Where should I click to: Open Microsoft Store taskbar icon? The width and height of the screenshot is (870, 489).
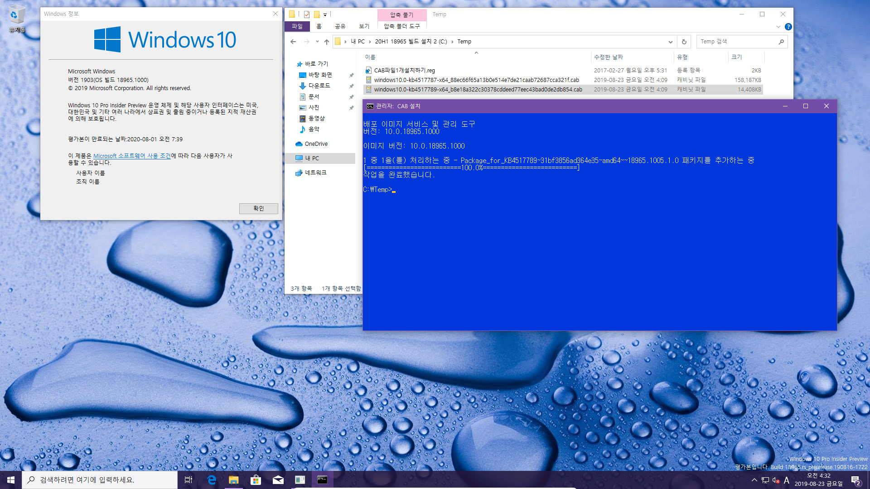[256, 480]
